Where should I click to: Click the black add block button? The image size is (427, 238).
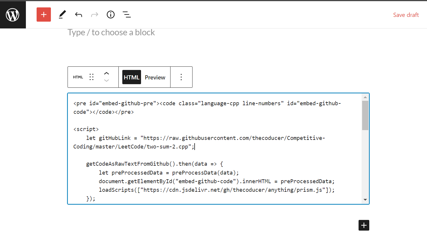click(364, 225)
